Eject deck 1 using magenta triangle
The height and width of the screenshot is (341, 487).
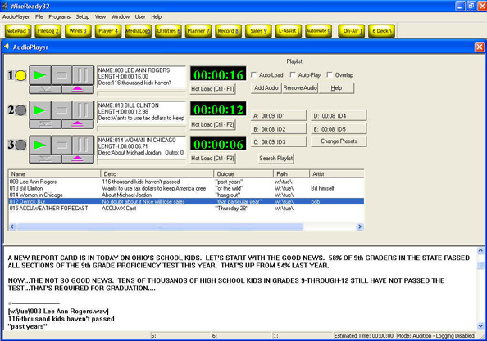pyautogui.click(x=78, y=89)
